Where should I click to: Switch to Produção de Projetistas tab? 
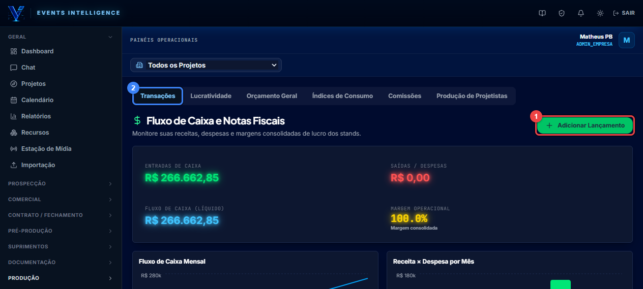point(472,96)
